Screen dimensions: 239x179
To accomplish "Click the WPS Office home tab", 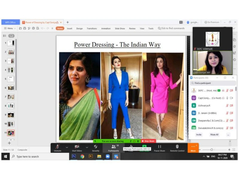I will tap(10, 22).
